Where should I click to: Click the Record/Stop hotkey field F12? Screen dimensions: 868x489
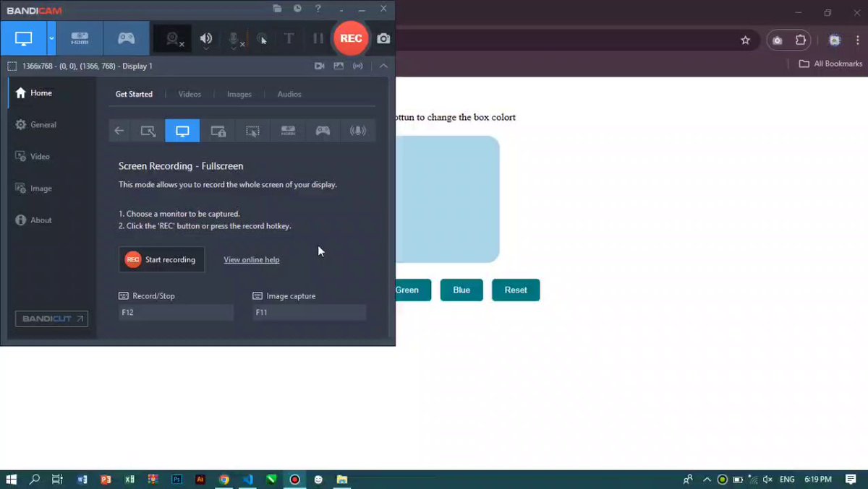[176, 312]
